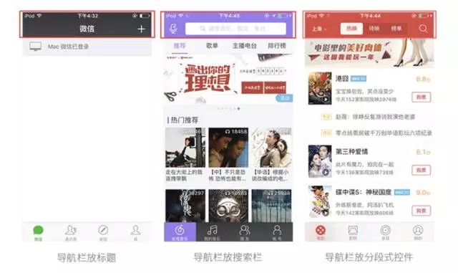Select the 榜单 segment
The height and width of the screenshot is (273, 458).
point(396,29)
